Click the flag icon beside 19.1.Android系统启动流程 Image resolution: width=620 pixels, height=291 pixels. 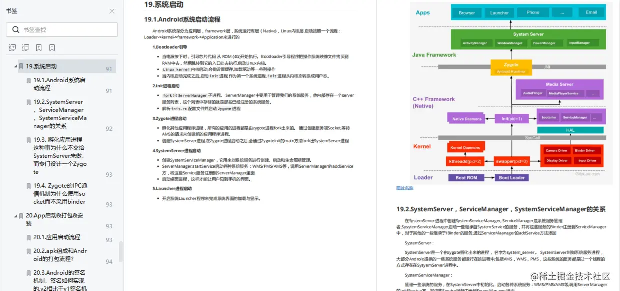click(29, 80)
